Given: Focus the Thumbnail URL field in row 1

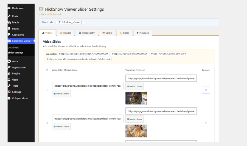Looking at the screenshot, I should point(161,78).
